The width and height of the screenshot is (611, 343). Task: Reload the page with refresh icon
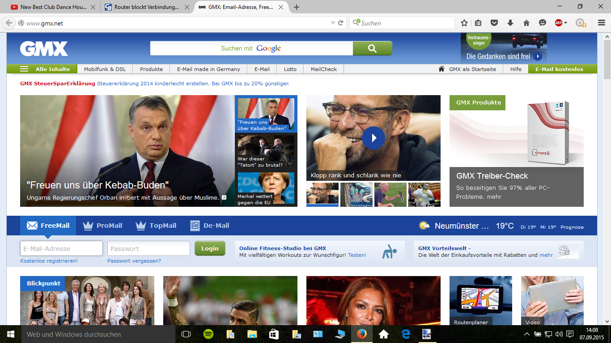coord(341,23)
